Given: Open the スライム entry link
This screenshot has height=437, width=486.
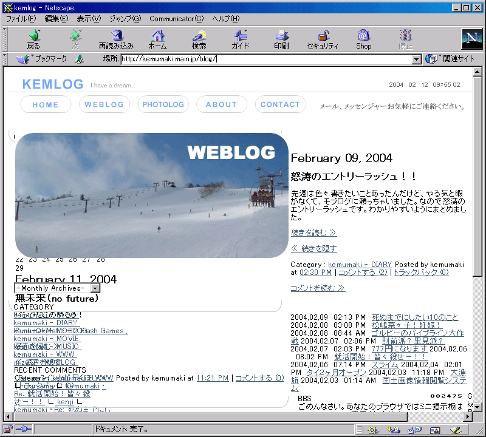Looking at the screenshot, I should click(x=385, y=365).
